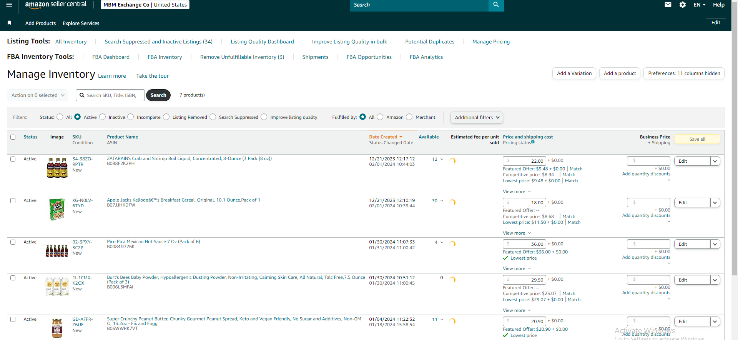
Task: Open the Add Products menu item
Action: point(40,23)
